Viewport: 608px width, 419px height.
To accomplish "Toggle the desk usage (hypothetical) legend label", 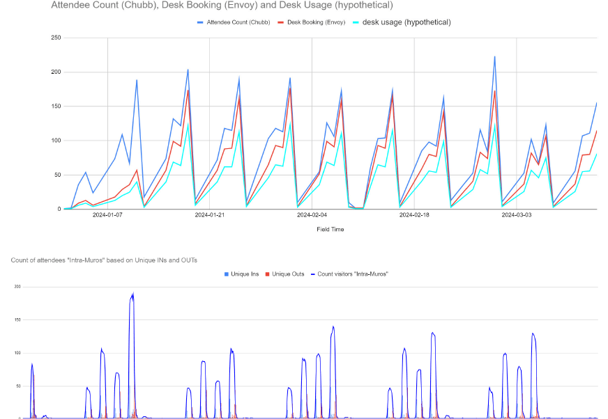I will pos(406,22).
